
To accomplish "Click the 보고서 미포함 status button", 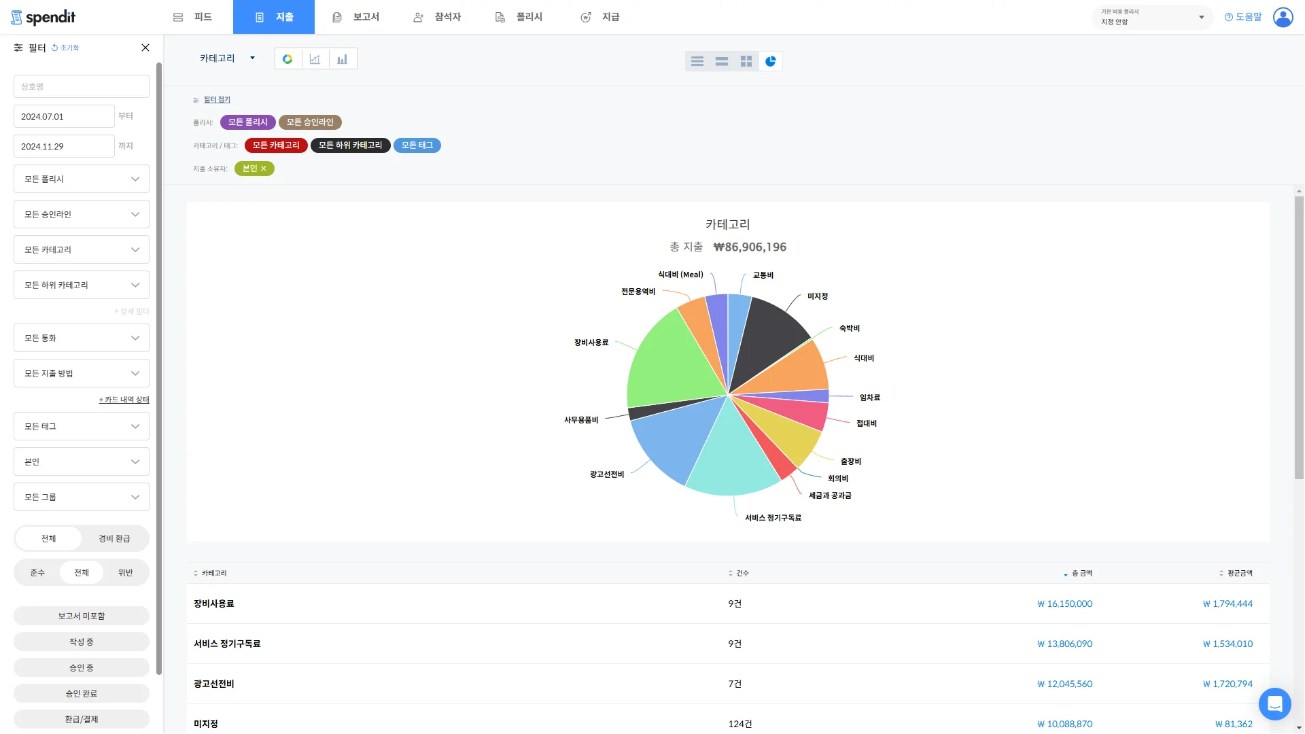I will [x=82, y=616].
